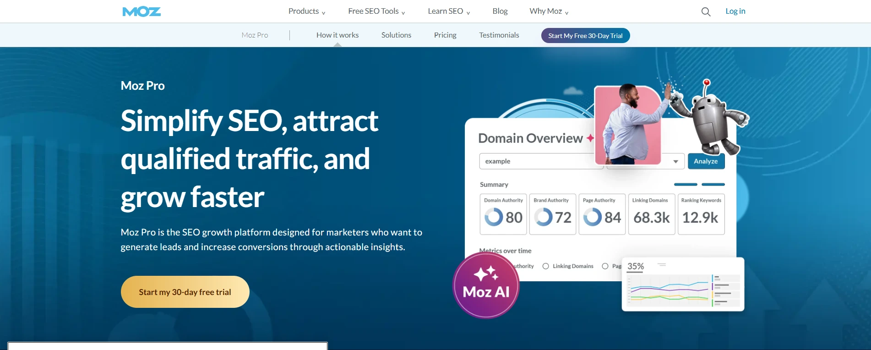Image resolution: width=871 pixels, height=350 pixels.
Task: Click the Linking Domains 68.3k card
Action: click(x=652, y=214)
